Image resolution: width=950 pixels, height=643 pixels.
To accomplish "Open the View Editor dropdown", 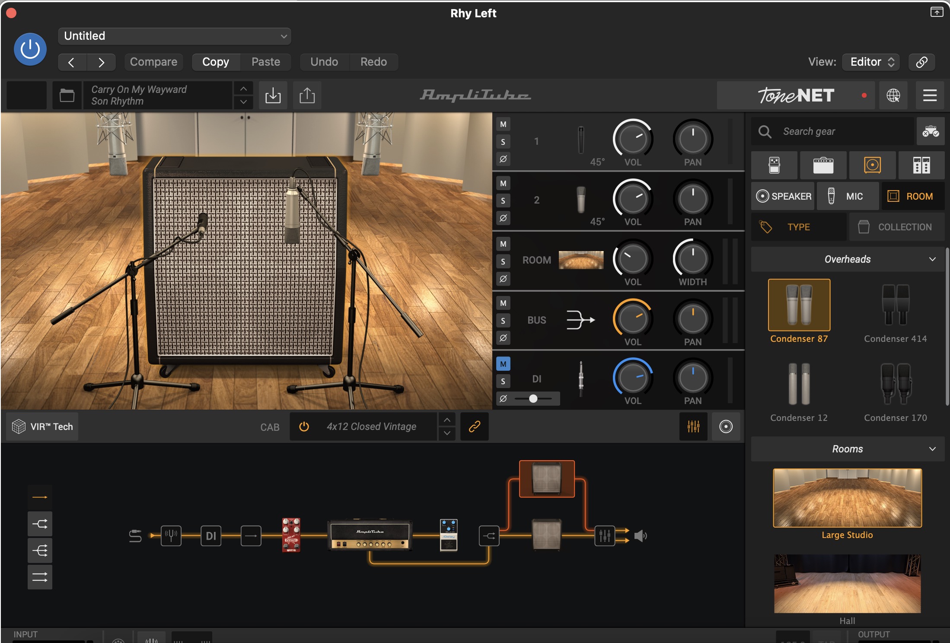I will [x=871, y=62].
